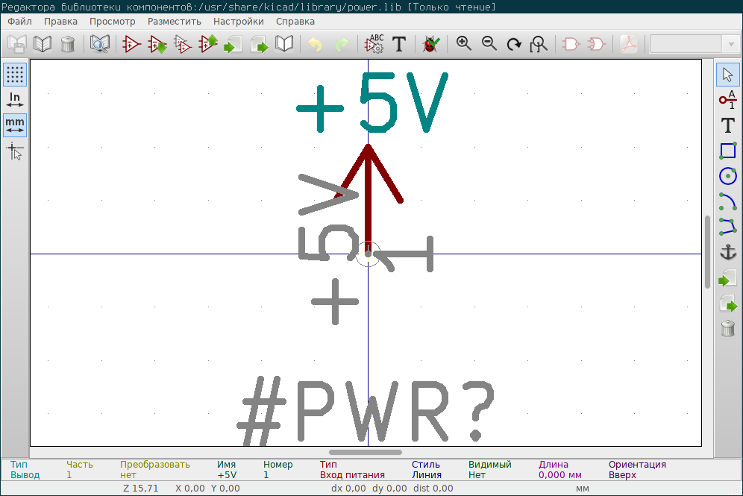The image size is (743, 496).
Task: Open the Настройки menu
Action: click(238, 21)
